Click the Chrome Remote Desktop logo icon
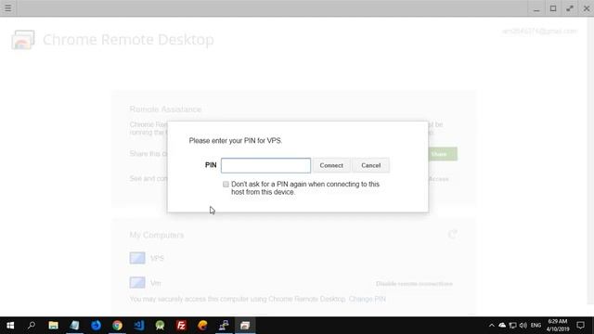This screenshot has width=594, height=334. point(22,39)
